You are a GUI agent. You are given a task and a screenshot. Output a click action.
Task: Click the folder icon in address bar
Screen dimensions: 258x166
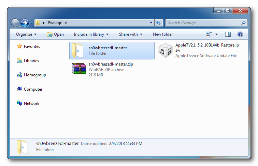click(38, 23)
